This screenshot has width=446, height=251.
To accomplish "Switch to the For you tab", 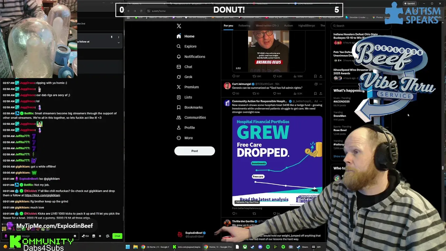I will 228,25.
